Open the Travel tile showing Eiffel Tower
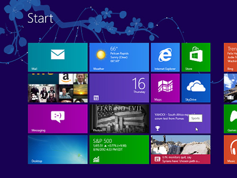The image size is (237, 178). click(230, 88)
